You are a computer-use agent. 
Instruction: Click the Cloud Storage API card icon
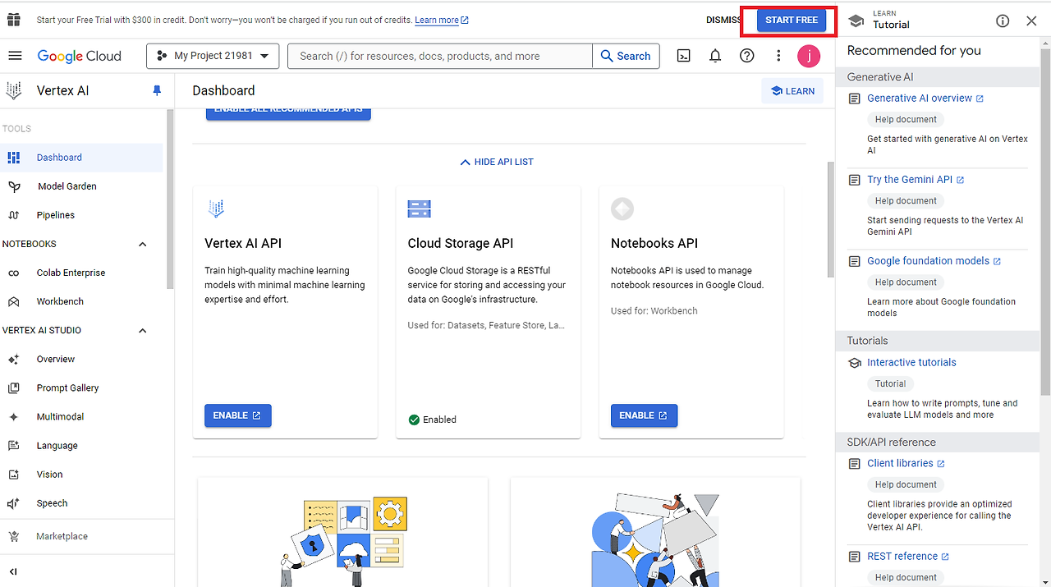pyautogui.click(x=419, y=209)
